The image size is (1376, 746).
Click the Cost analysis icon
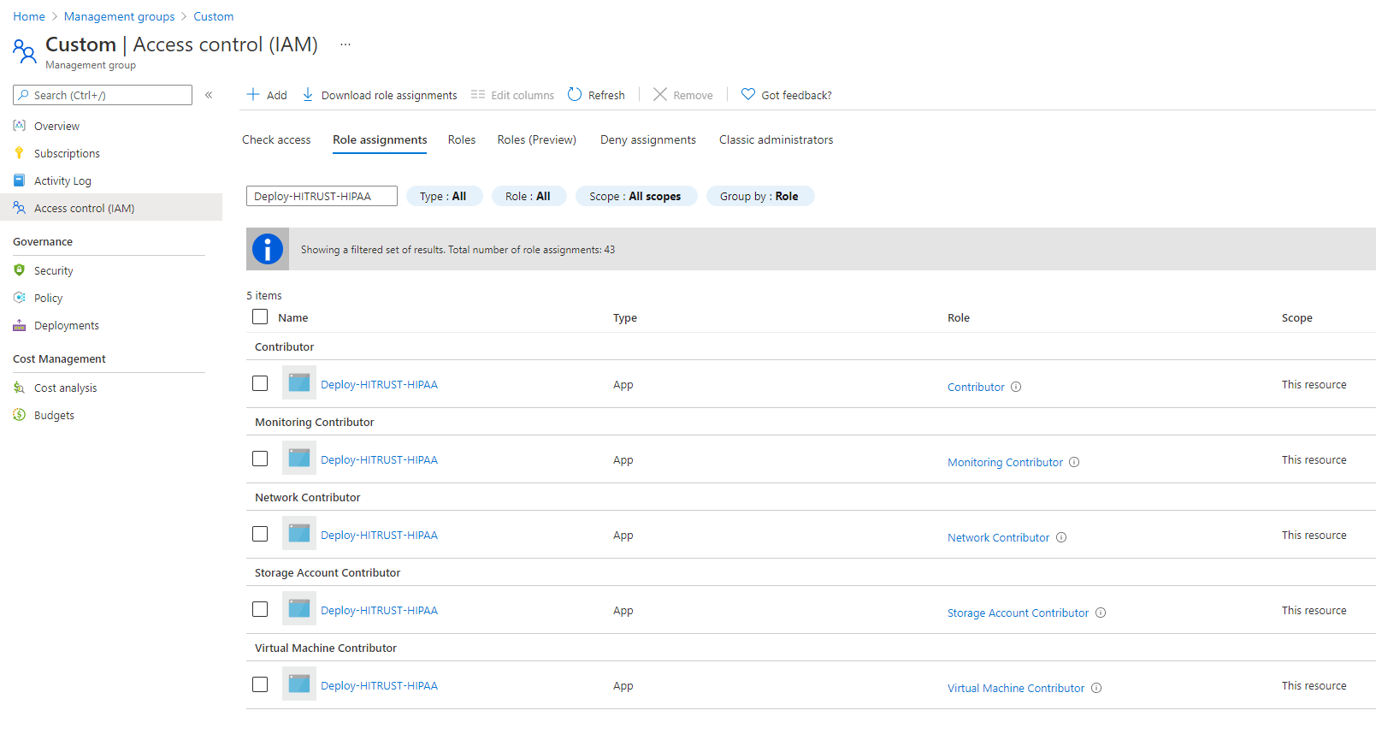(x=20, y=388)
